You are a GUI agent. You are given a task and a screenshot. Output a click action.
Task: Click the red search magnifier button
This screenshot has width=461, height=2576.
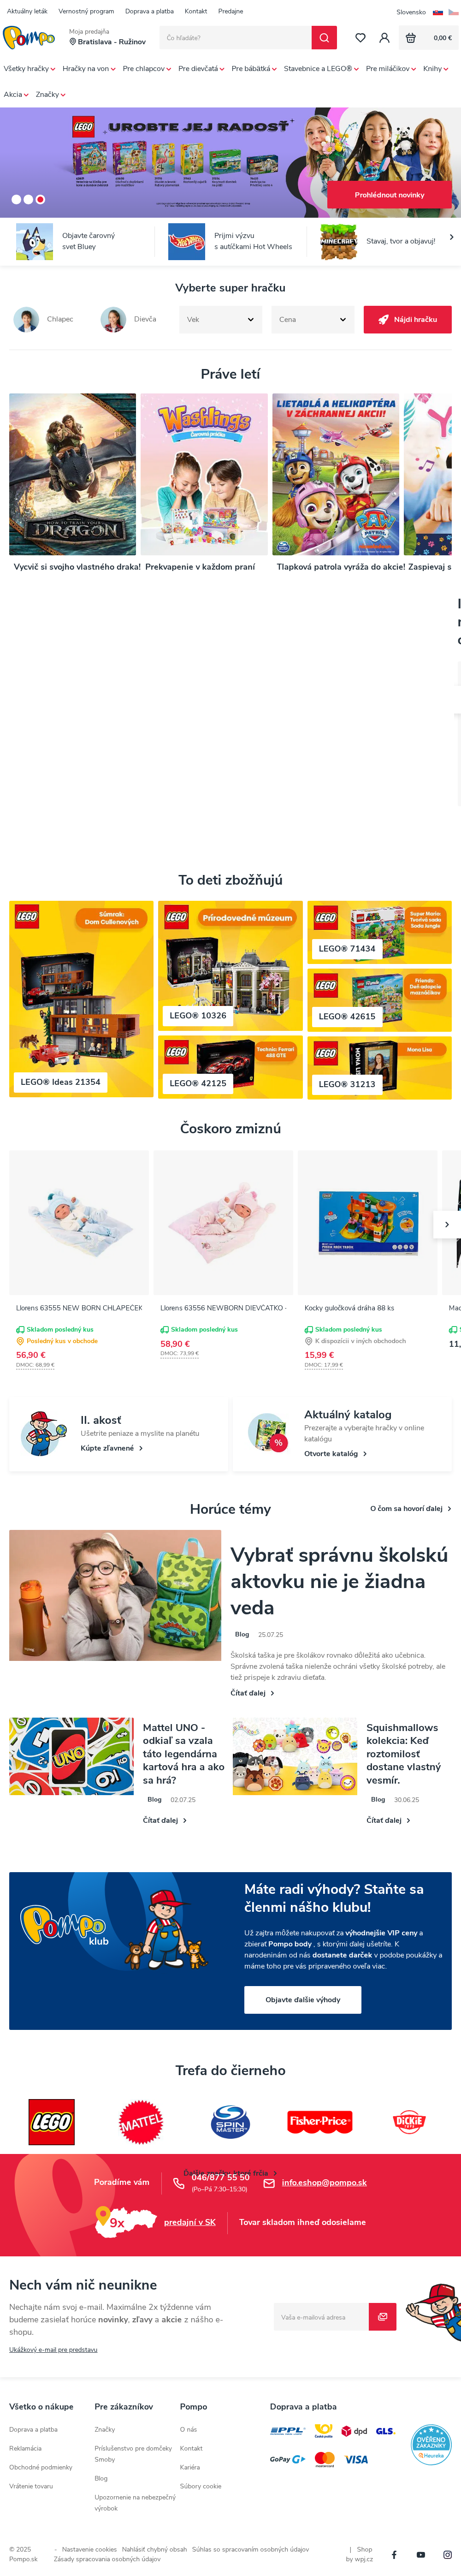(x=324, y=38)
